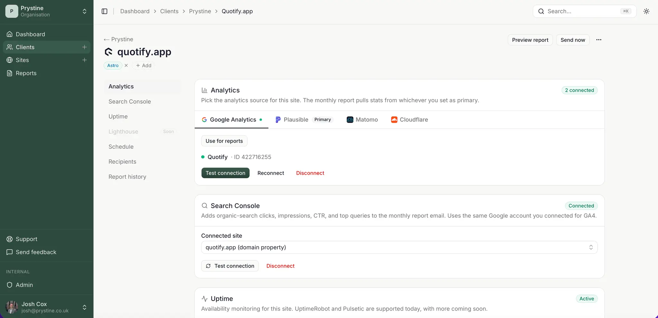Click the plus icon next to Clients
This screenshot has width=658, height=318.
[84, 47]
